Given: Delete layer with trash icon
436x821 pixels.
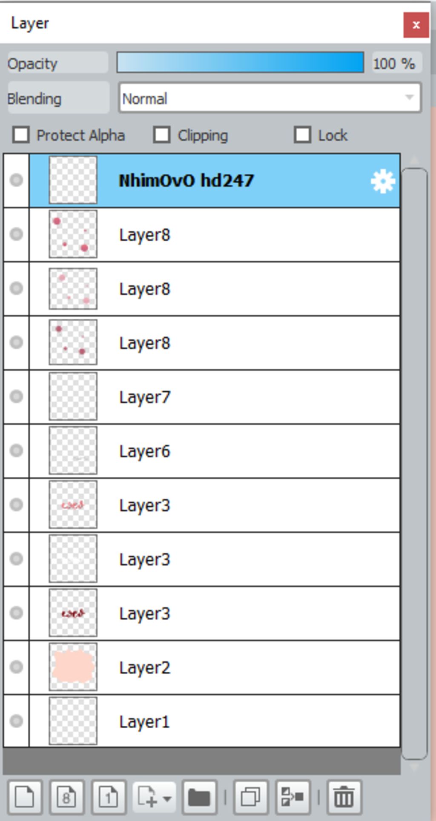Looking at the screenshot, I should coord(344,796).
